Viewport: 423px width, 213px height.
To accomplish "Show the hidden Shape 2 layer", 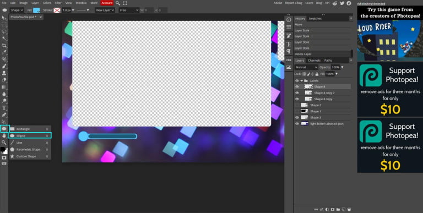I will pyautogui.click(x=297, y=105).
